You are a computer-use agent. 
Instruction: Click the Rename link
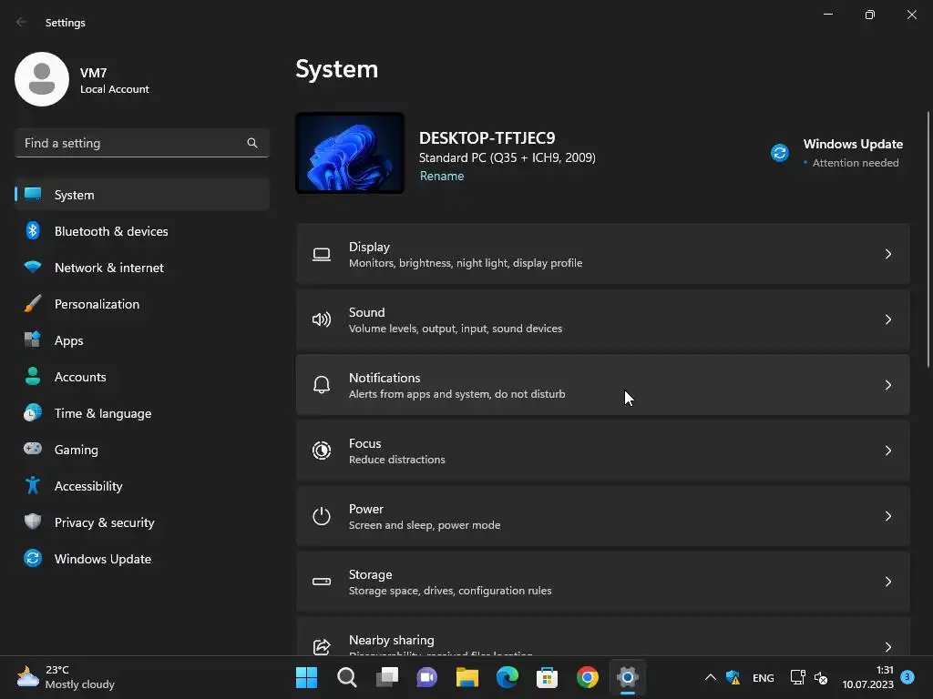[x=442, y=176]
